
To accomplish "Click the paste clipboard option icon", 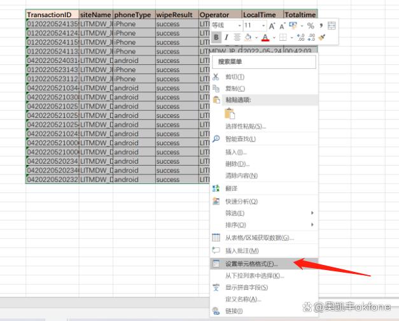I will pyautogui.click(x=230, y=113).
